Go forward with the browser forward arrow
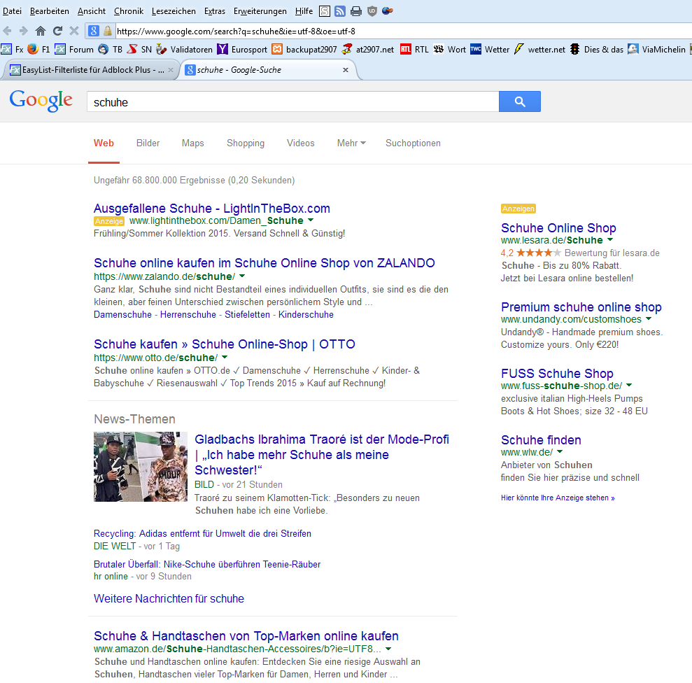692x683 pixels. tap(24, 31)
